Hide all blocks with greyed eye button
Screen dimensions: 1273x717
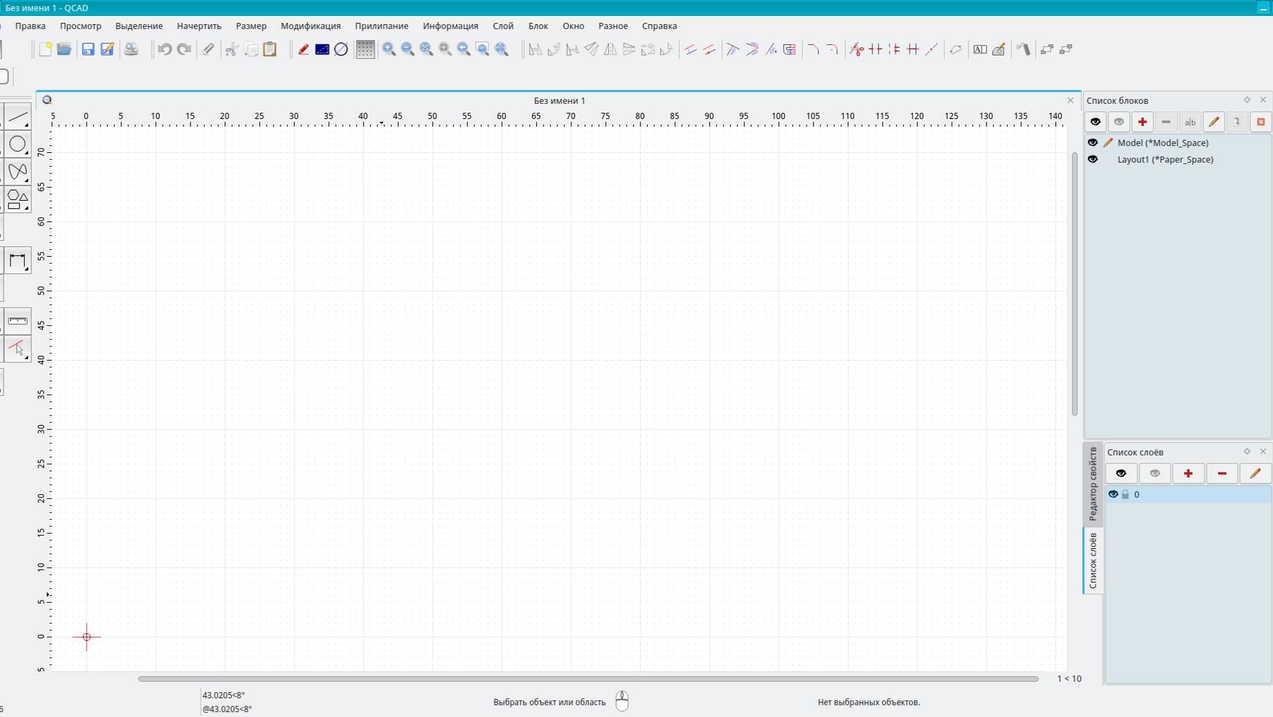1119,122
